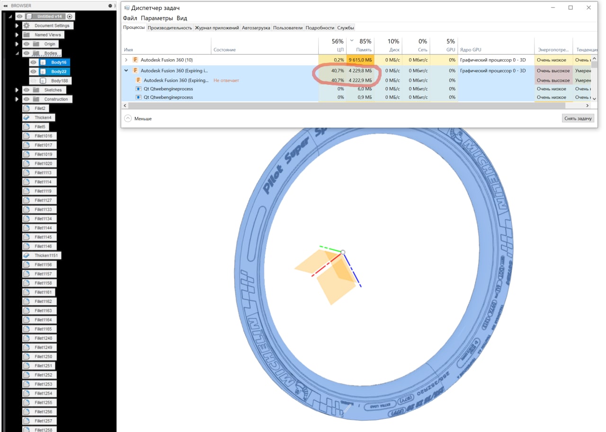The width and height of the screenshot is (606, 432).
Task: Collapse the Untitled v14 root node
Action: (x=10, y=17)
